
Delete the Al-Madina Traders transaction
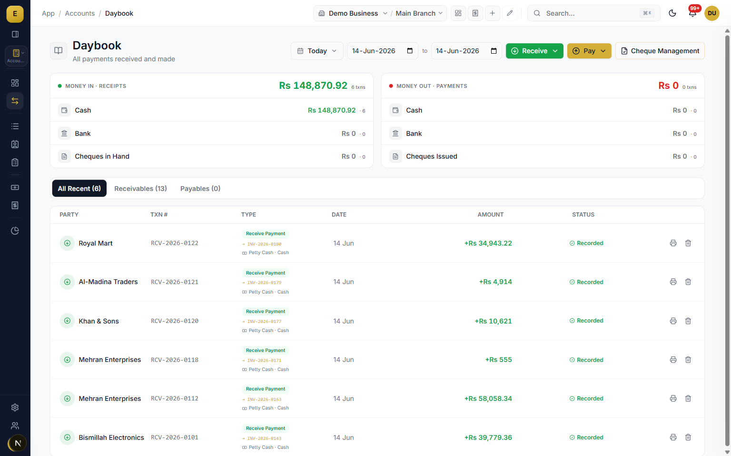click(688, 282)
